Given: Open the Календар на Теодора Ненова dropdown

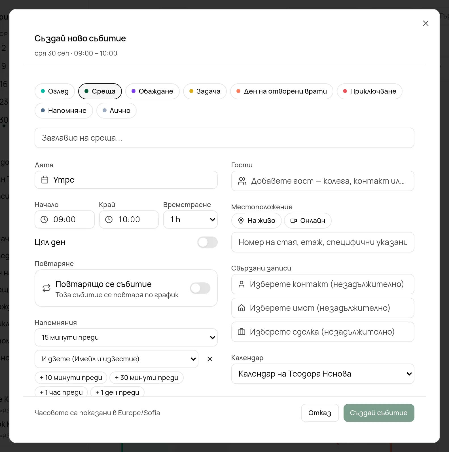Looking at the screenshot, I should (323, 374).
